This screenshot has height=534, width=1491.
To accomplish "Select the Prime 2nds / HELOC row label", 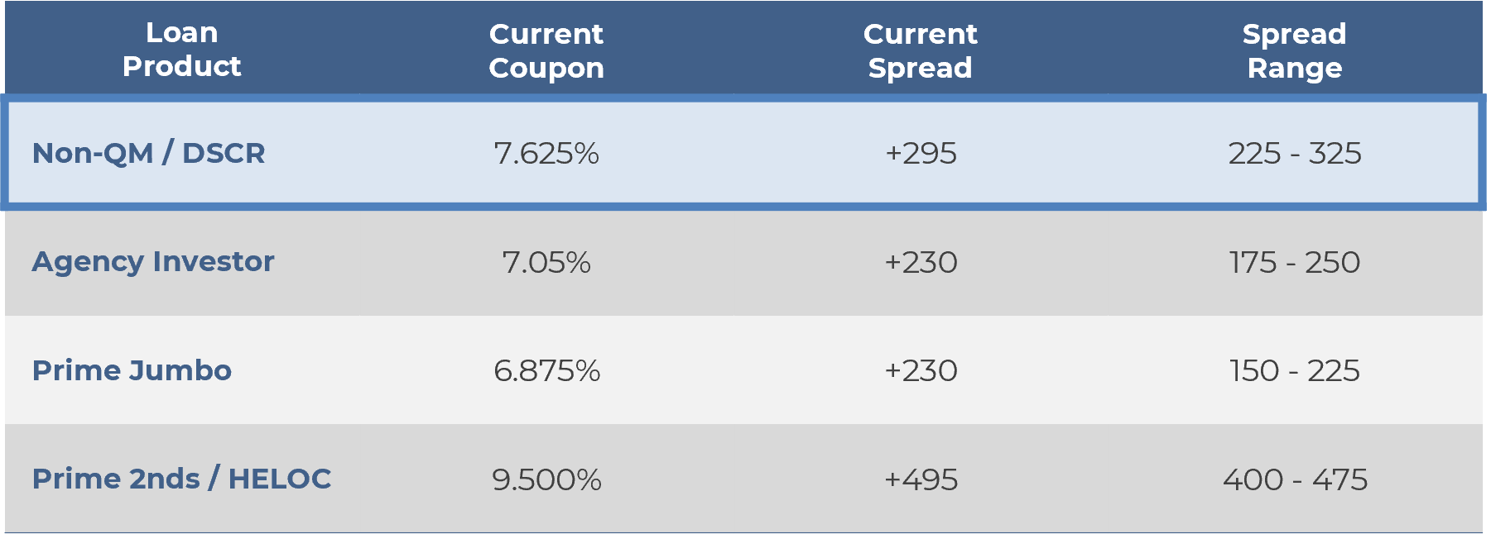I will [181, 479].
